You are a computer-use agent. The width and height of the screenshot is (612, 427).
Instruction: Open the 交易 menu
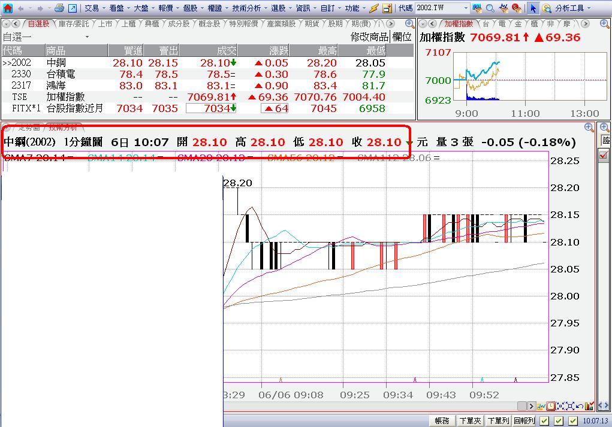(x=92, y=8)
